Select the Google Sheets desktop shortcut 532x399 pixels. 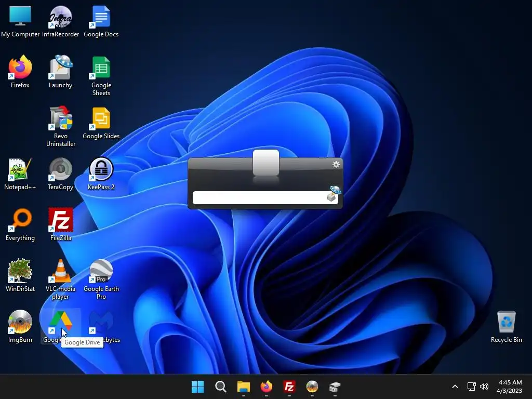pos(101,75)
